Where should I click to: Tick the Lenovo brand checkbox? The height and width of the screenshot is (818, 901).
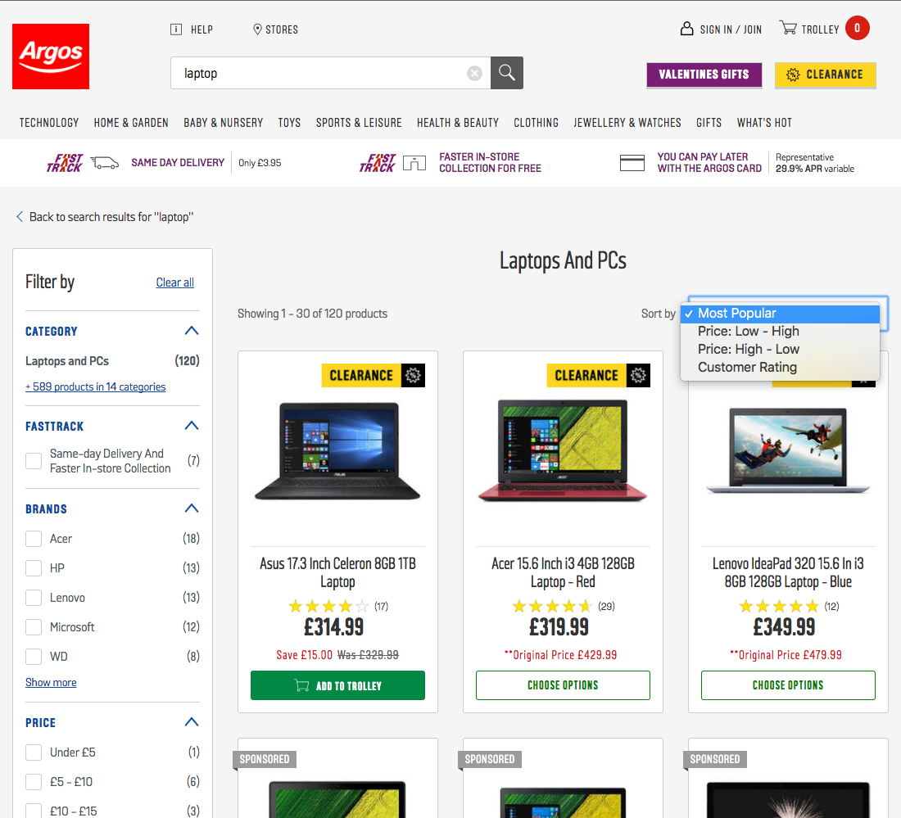[x=34, y=598]
